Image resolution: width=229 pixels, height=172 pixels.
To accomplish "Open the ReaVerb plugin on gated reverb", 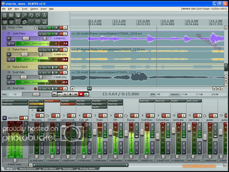I will pos(68,101).
